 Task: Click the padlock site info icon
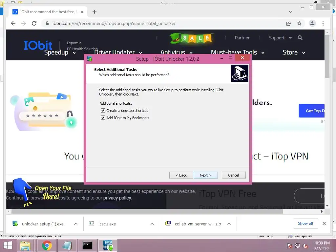[47, 23]
